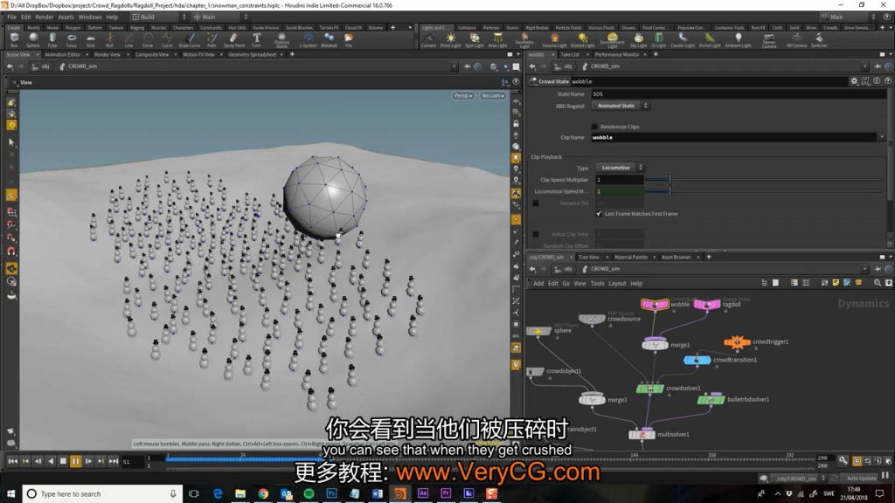This screenshot has height=503, width=895.
Task: Open the network editor Tools menu
Action: (597, 284)
